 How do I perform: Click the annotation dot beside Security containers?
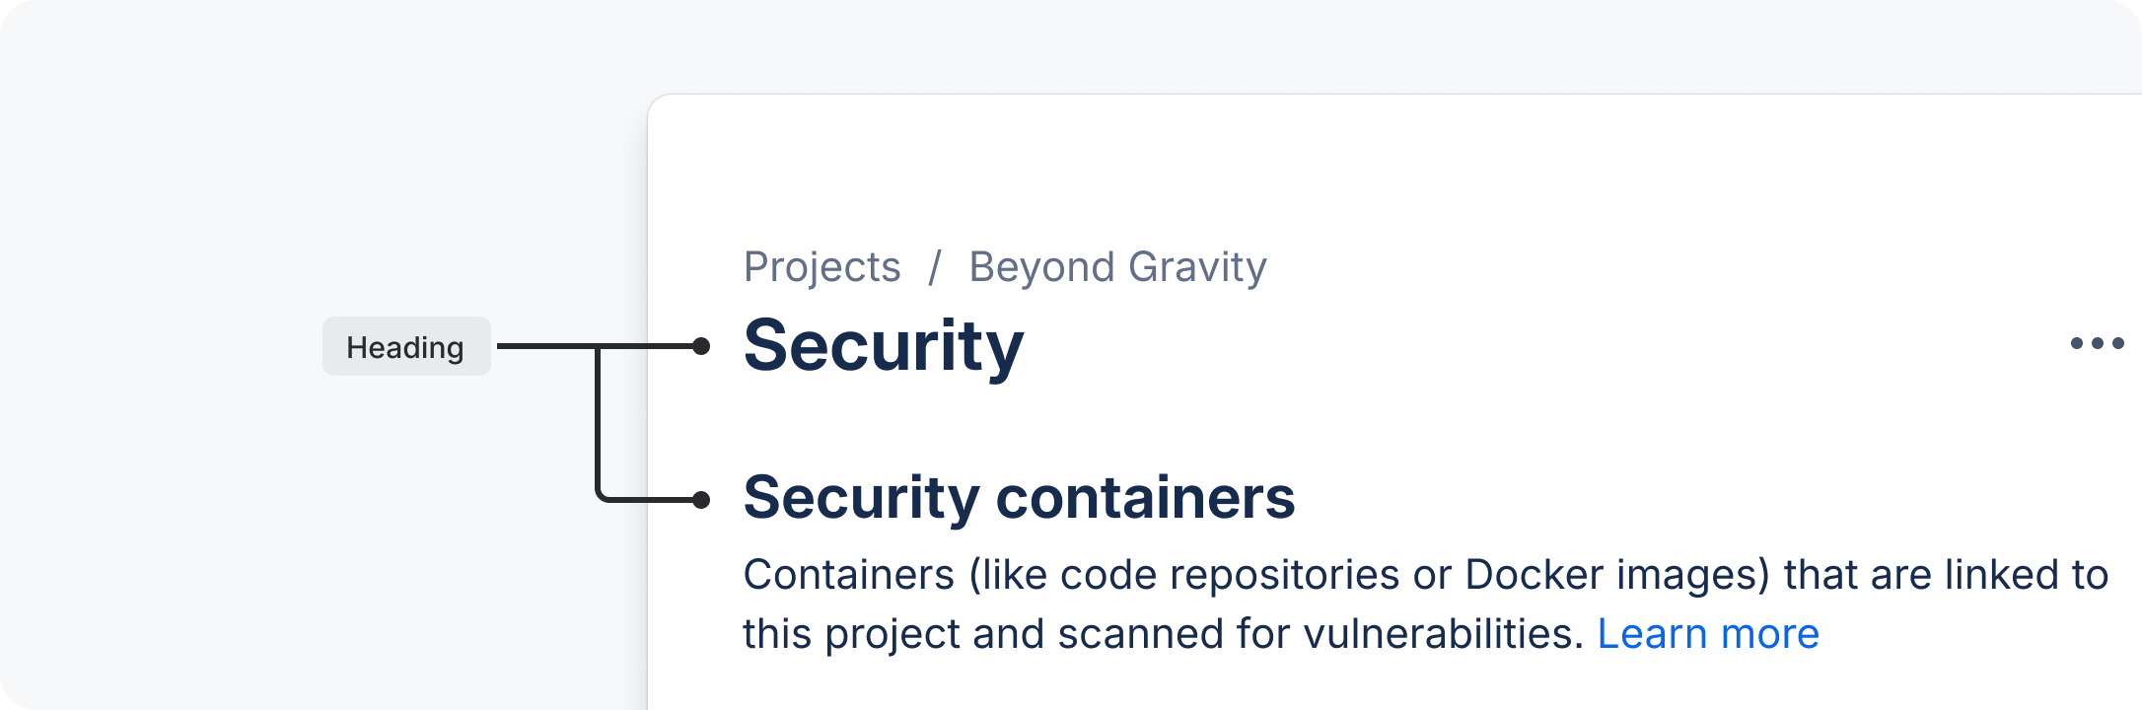click(701, 500)
